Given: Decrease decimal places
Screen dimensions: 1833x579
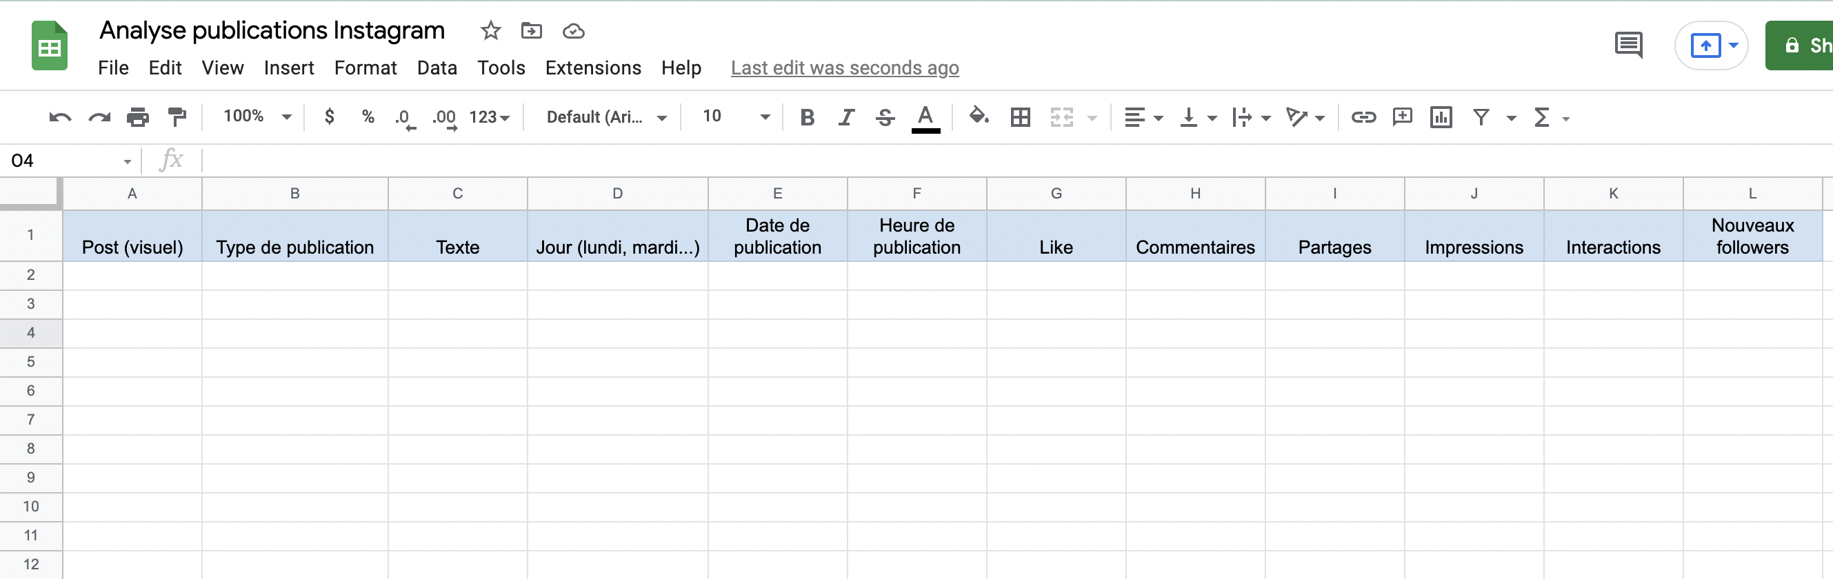Looking at the screenshot, I should (x=404, y=118).
